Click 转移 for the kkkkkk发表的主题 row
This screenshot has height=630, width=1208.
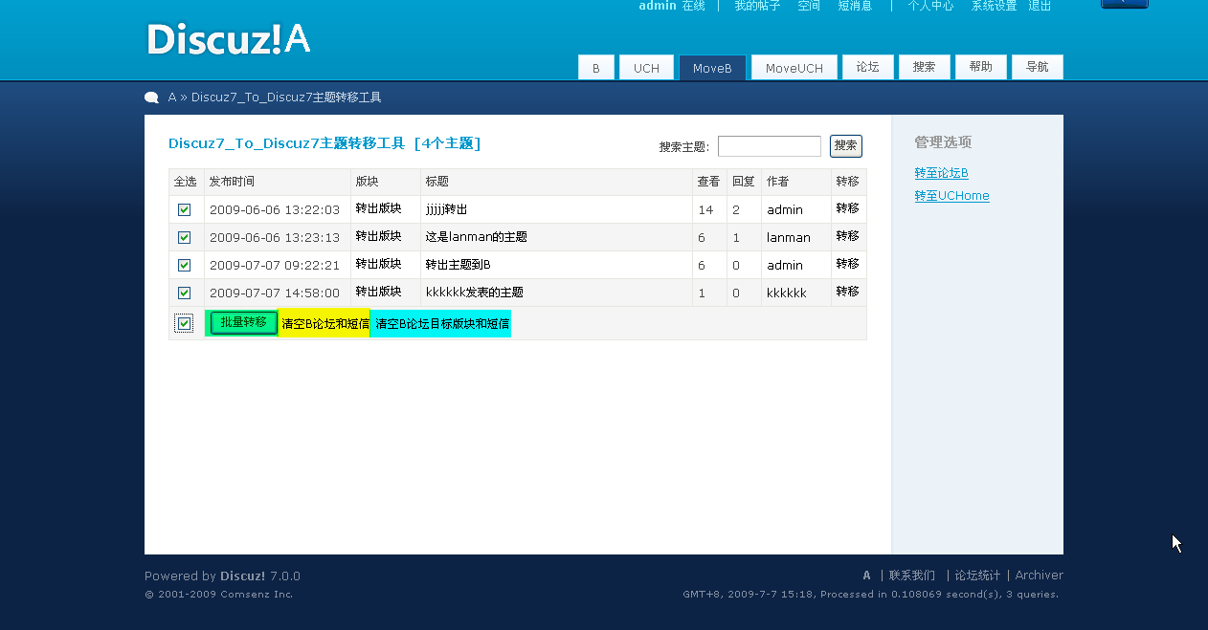(x=847, y=292)
